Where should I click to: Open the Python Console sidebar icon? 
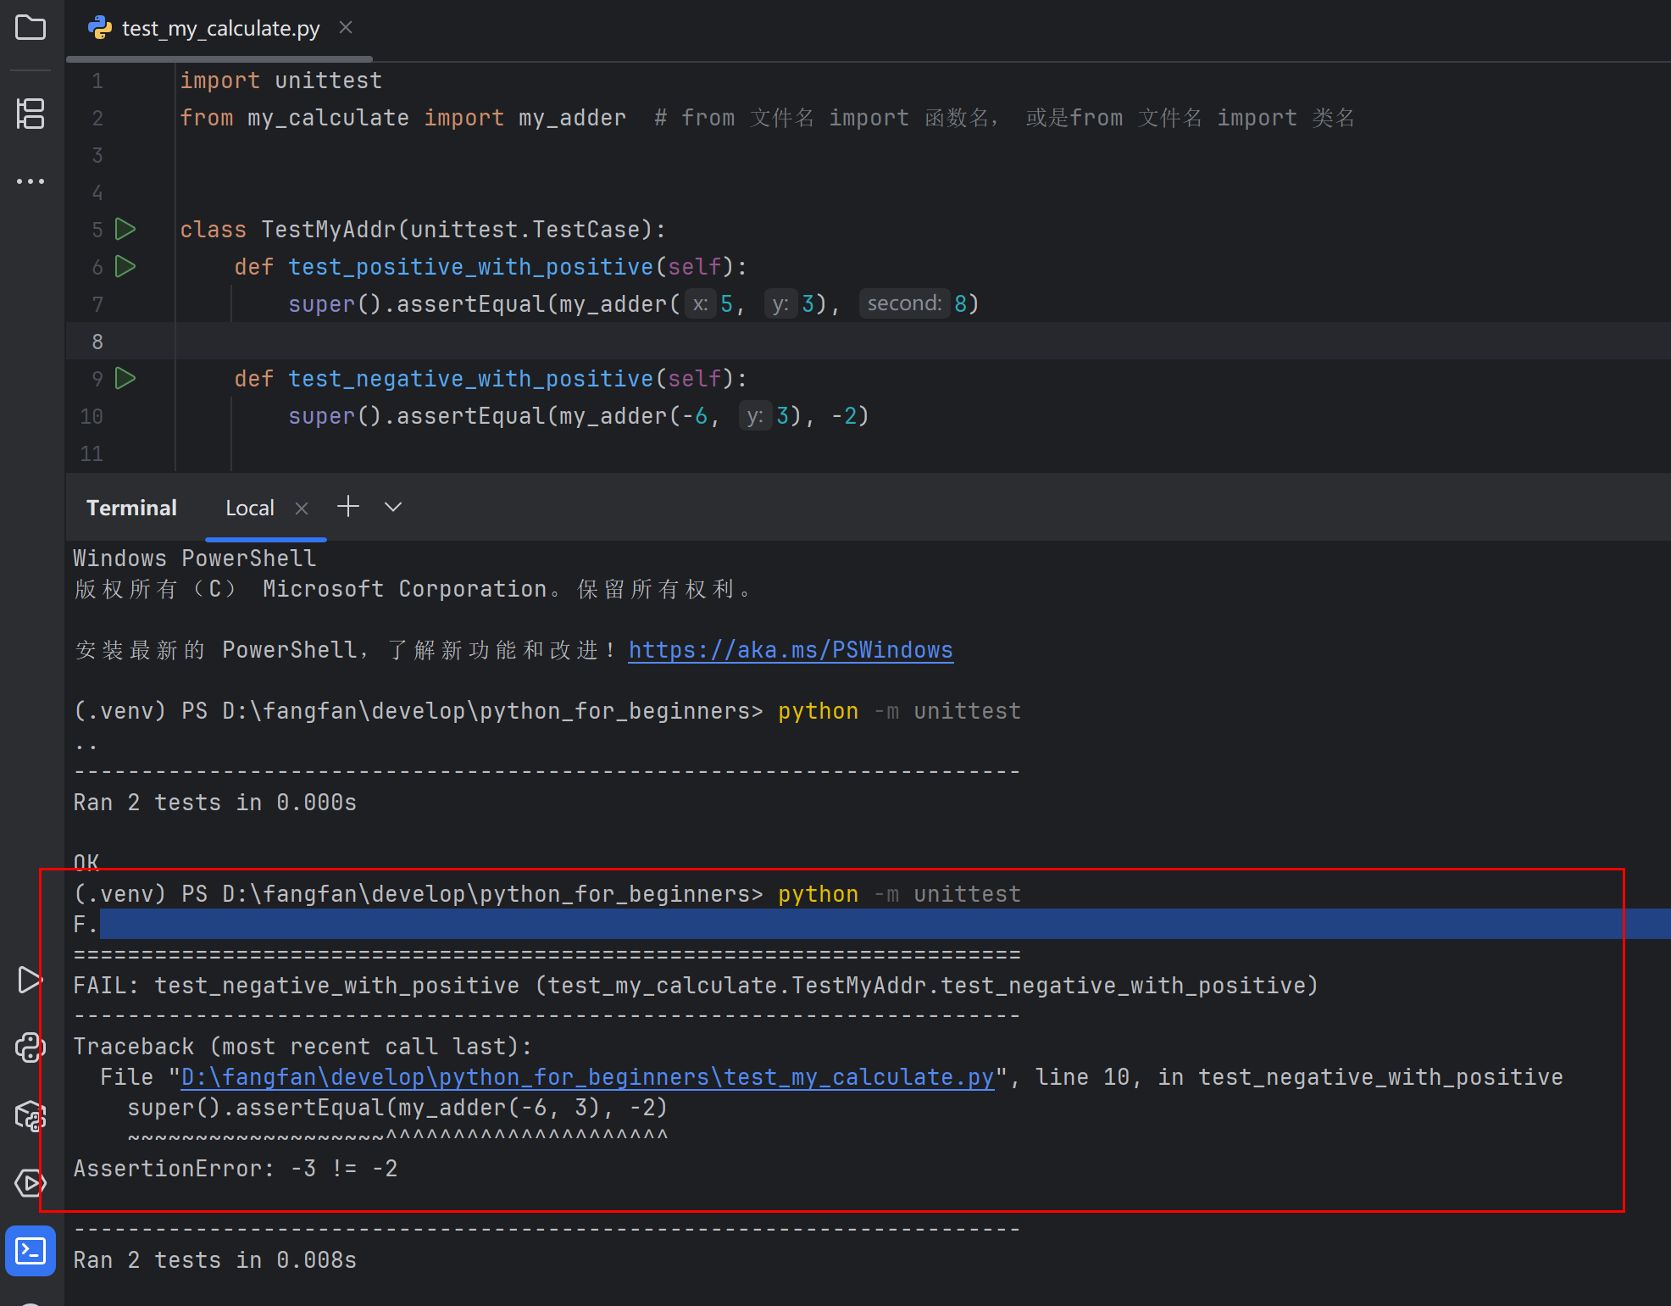pyautogui.click(x=31, y=1048)
